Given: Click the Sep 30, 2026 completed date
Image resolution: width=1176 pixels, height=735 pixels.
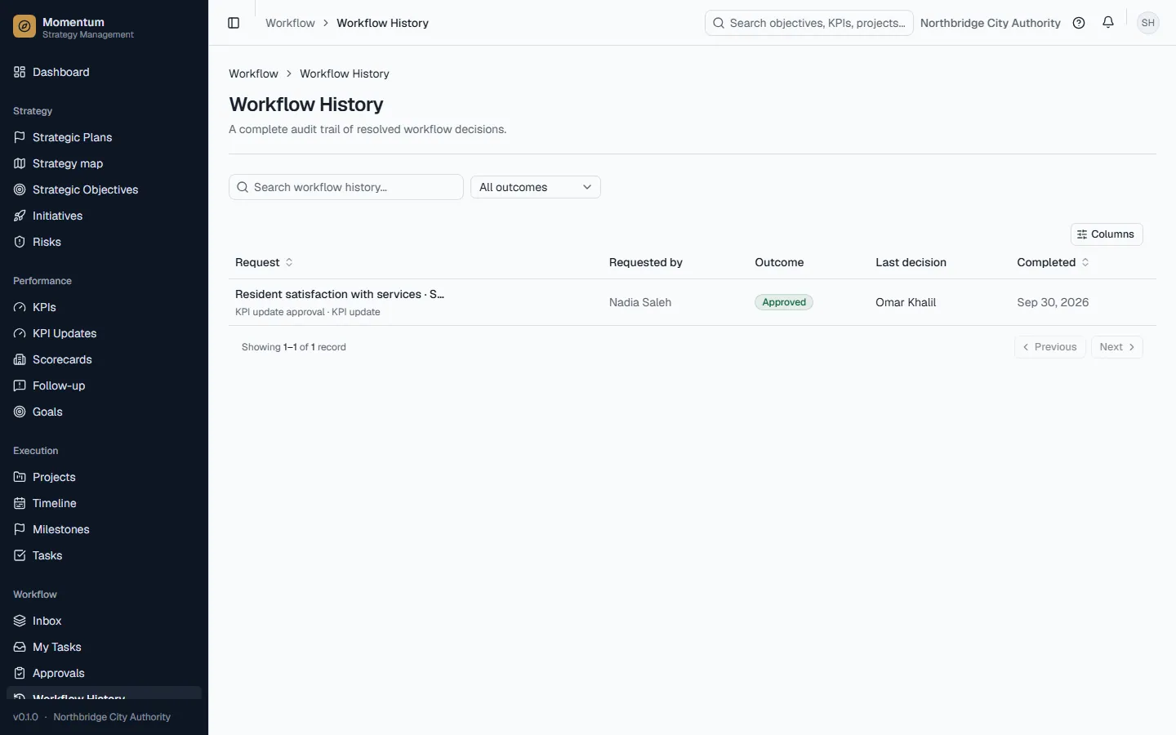Looking at the screenshot, I should 1053,302.
